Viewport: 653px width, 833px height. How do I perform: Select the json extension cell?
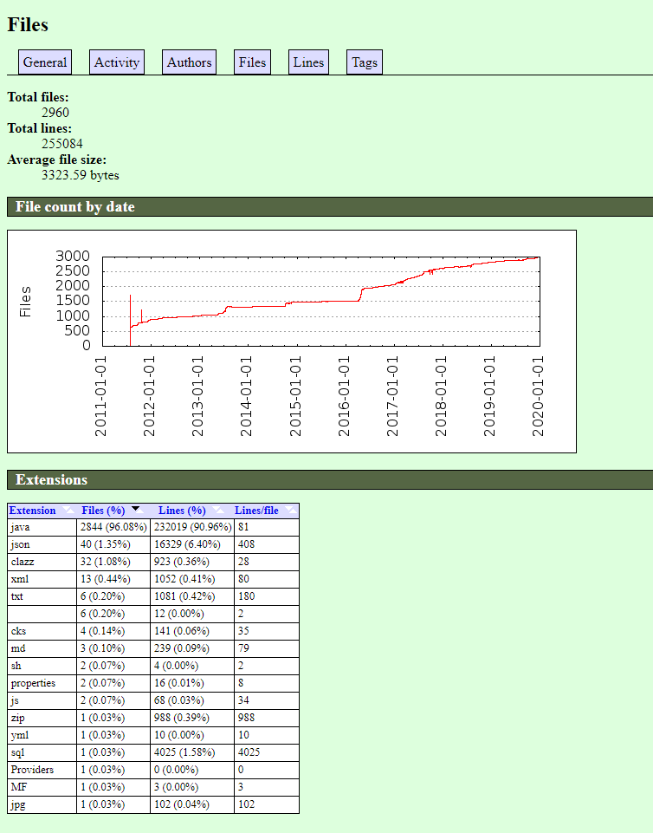click(42, 544)
